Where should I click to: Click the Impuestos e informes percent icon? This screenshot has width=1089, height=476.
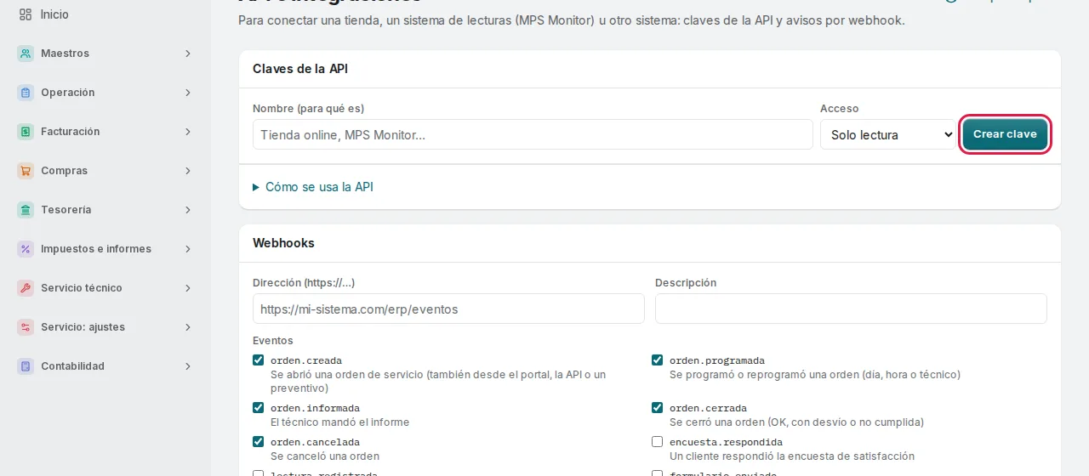(26, 249)
